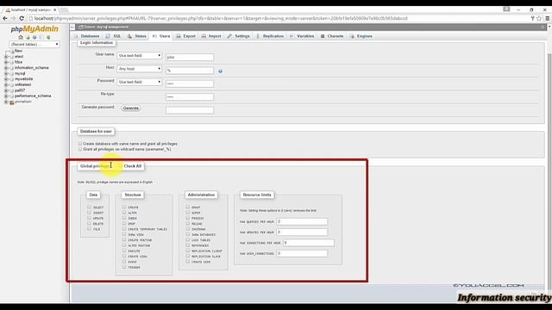Click the Re-type password field
The width and height of the screenshot is (552, 310).
tap(190, 96)
